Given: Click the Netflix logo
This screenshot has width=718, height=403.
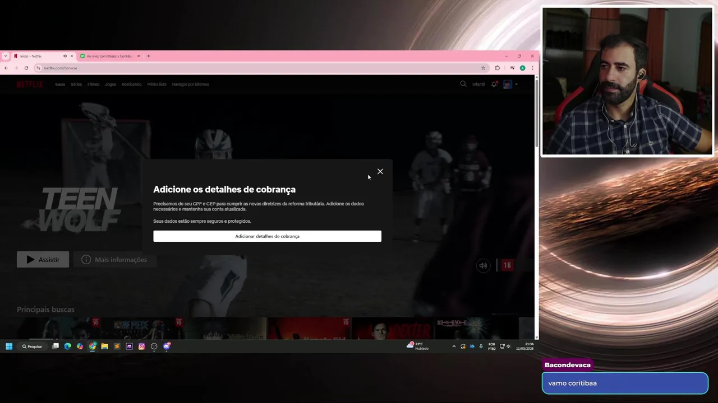Looking at the screenshot, I should tap(30, 85).
